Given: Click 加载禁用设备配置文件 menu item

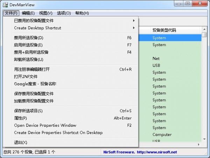Looking at the screenshot, I should 34,101.
